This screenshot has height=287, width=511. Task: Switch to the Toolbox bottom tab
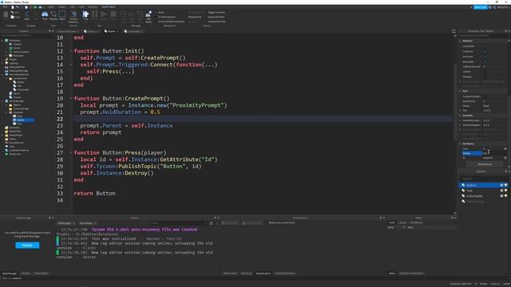click(x=26, y=273)
